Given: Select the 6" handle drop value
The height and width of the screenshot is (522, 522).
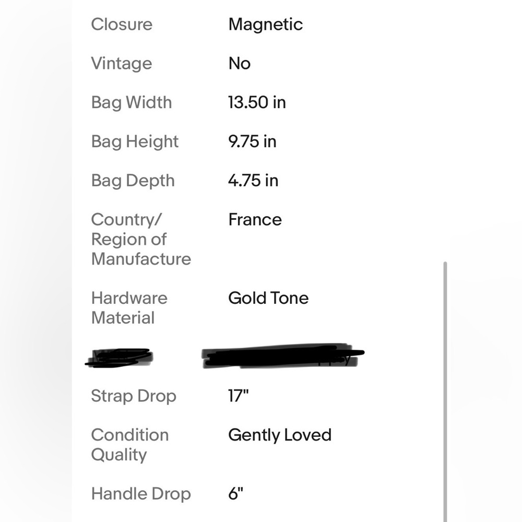Looking at the screenshot, I should (236, 494).
